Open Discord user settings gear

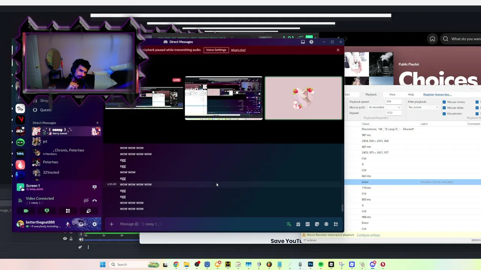pyautogui.click(x=94, y=224)
